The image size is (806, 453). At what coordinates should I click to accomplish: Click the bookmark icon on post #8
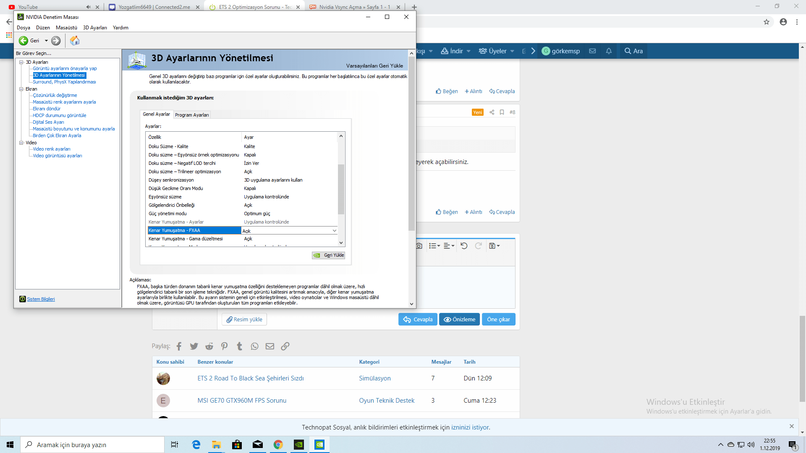point(502,112)
